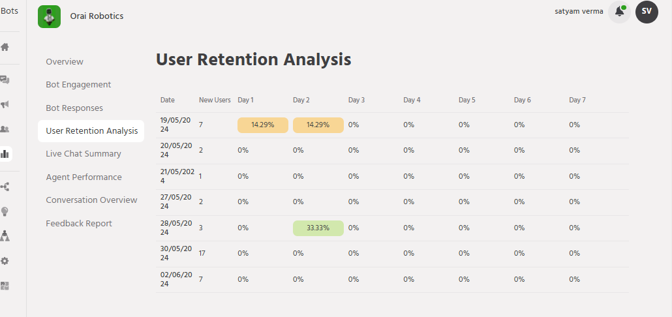Image resolution: width=672 pixels, height=317 pixels.
Task: Click the lightbulb icon in sidebar
Action: (x=5, y=211)
